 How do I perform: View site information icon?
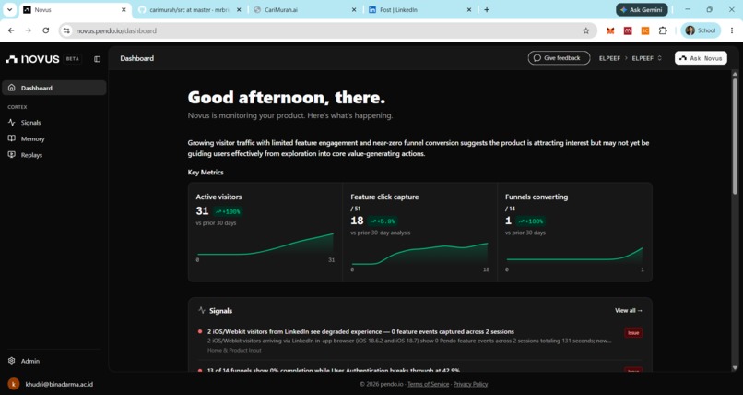pyautogui.click(x=66, y=30)
